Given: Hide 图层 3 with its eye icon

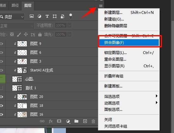Looking at the screenshot, I should (x=1, y=61).
